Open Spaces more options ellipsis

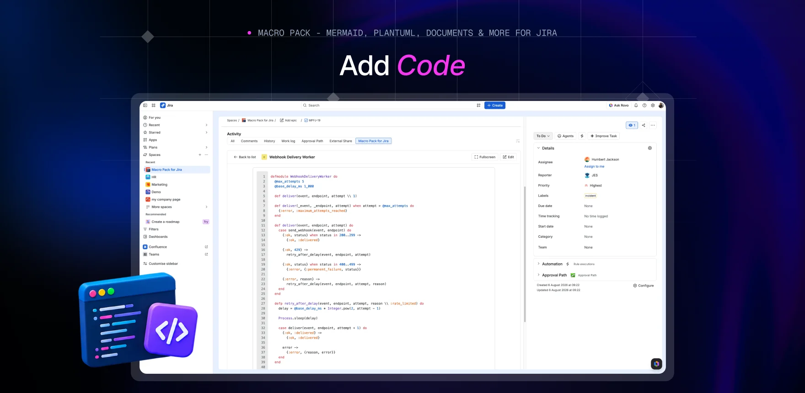(206, 155)
